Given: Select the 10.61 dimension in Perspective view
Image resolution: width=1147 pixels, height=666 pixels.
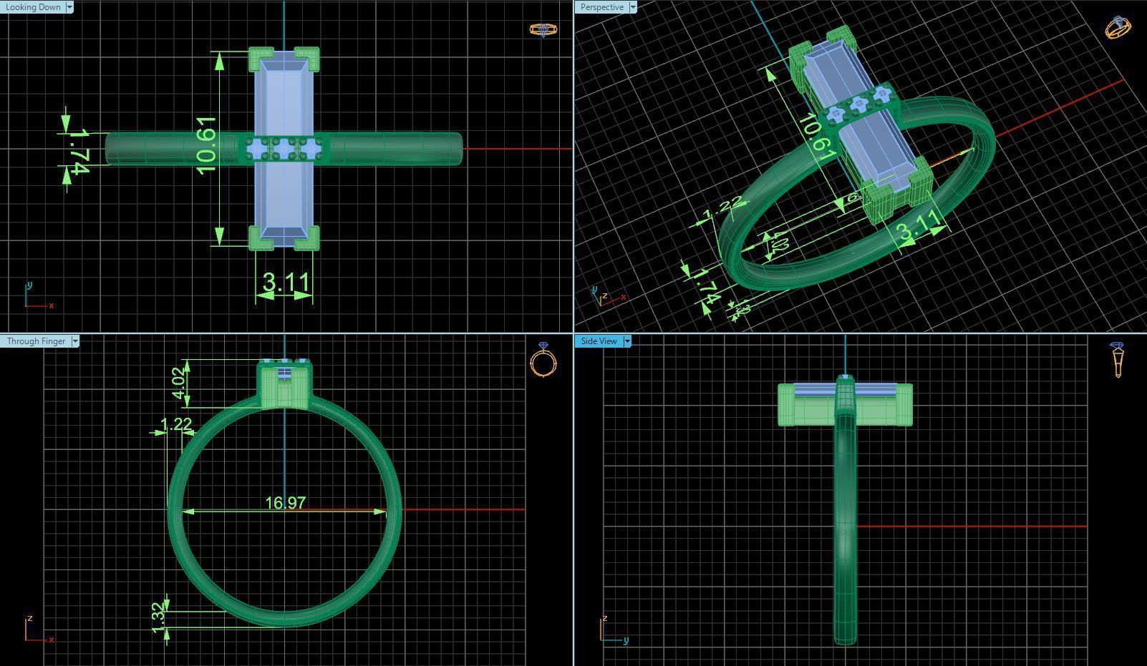Looking at the screenshot, I should [816, 138].
